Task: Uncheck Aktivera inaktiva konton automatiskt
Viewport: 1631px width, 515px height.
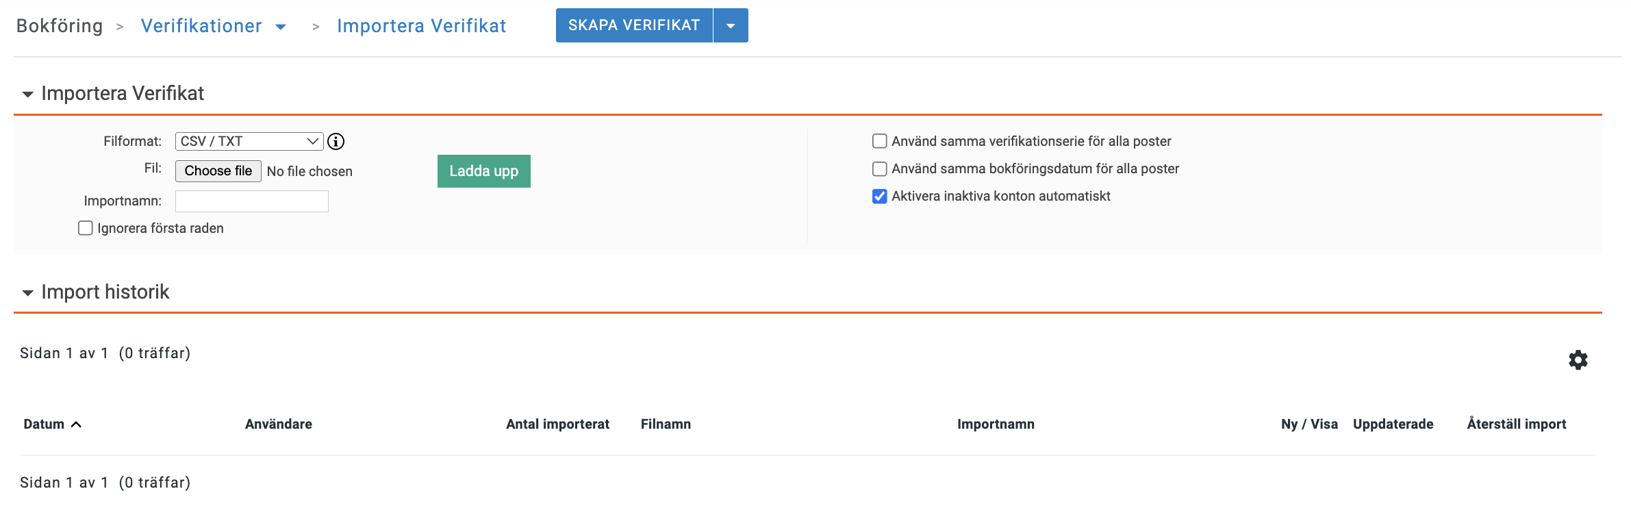Action: [879, 197]
